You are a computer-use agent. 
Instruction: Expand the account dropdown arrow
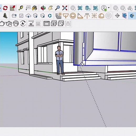click(x=109, y=8)
